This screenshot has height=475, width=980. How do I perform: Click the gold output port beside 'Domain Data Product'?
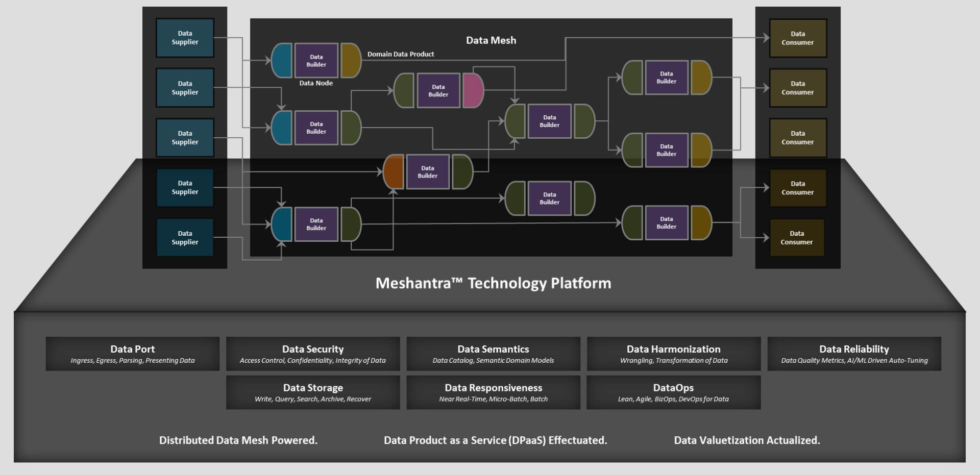[x=351, y=61]
